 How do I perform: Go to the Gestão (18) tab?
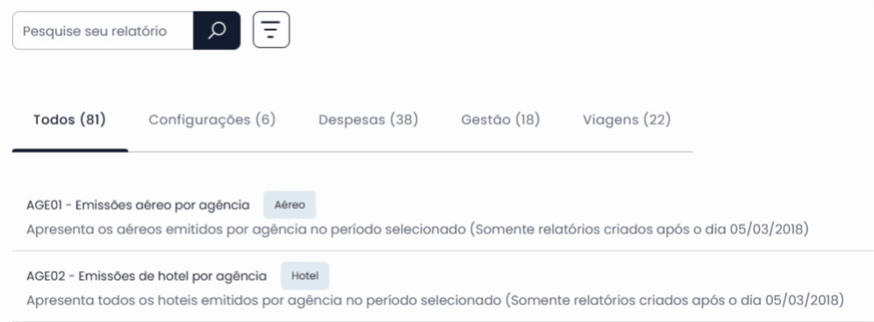coord(500,120)
